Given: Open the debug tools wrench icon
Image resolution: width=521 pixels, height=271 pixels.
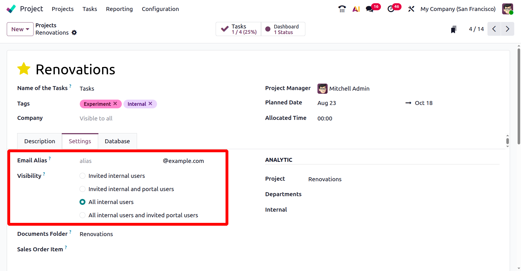Looking at the screenshot, I should (411, 9).
